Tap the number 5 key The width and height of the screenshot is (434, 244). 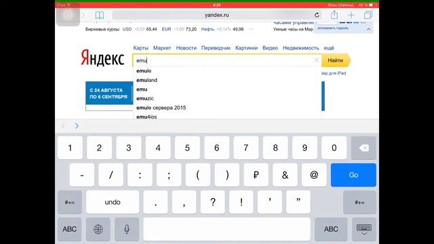click(187, 148)
